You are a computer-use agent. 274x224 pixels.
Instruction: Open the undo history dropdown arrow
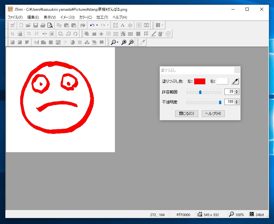pos(97,25)
